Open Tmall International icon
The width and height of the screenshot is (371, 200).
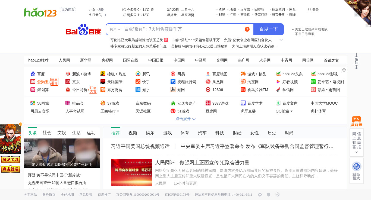(x=103, y=82)
